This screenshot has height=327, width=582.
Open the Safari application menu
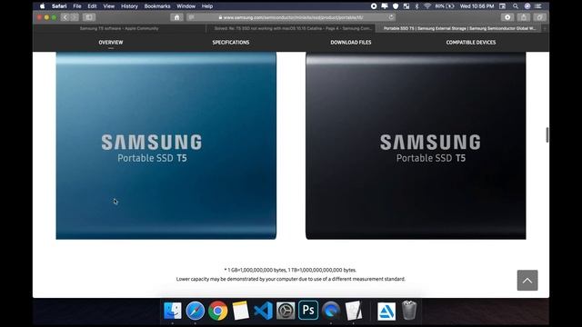coord(59,6)
